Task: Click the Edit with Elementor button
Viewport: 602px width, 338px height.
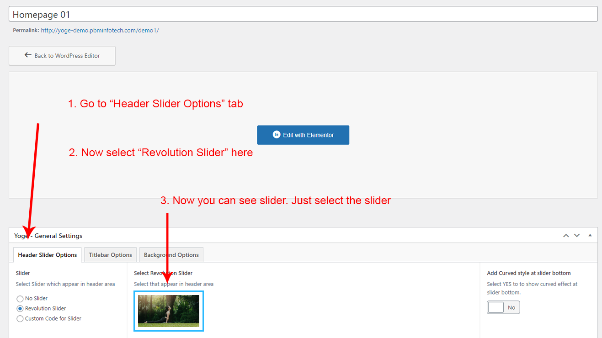Action: tap(303, 135)
